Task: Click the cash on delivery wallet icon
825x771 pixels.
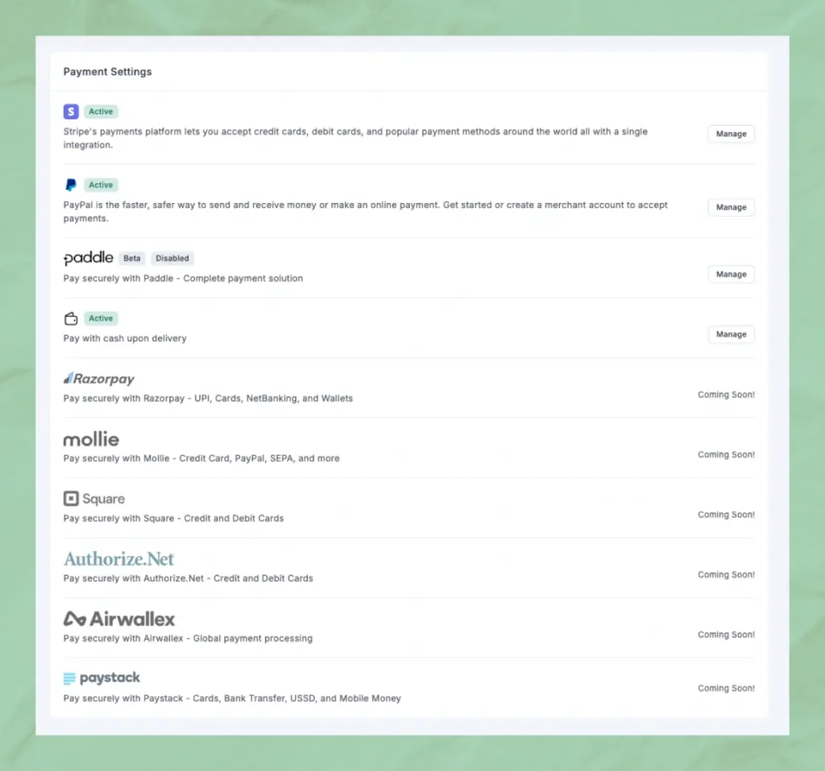Action: [71, 318]
